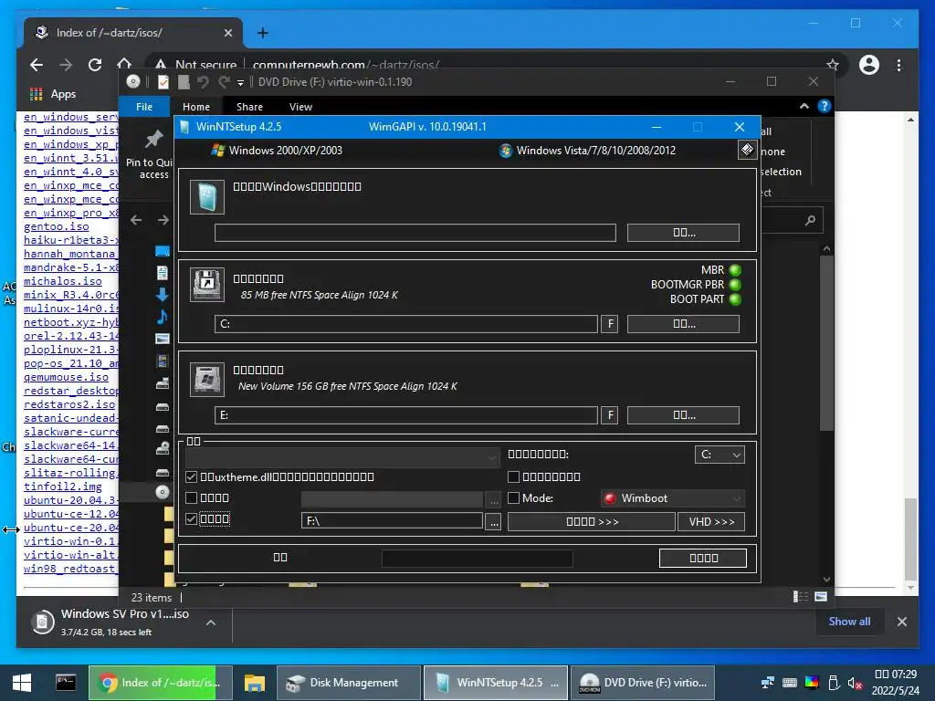Enable the Mode checkbox
Viewport: 935px width, 701px height.
pyautogui.click(x=513, y=497)
